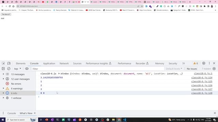The image size is (218, 122).
Task: Switch to the Memory tab
Action: pos(160,63)
